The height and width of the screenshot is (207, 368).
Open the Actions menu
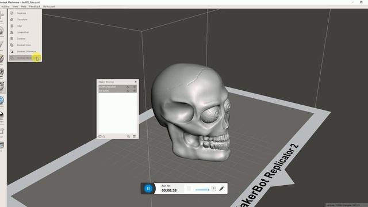click(5, 6)
